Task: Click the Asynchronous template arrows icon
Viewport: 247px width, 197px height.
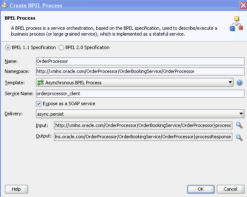Action: coord(40,82)
